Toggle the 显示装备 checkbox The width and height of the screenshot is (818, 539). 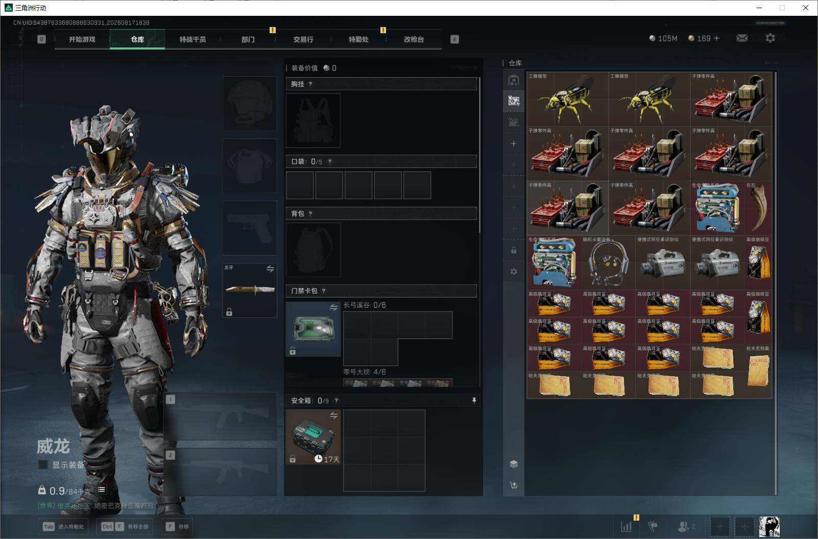pos(43,464)
